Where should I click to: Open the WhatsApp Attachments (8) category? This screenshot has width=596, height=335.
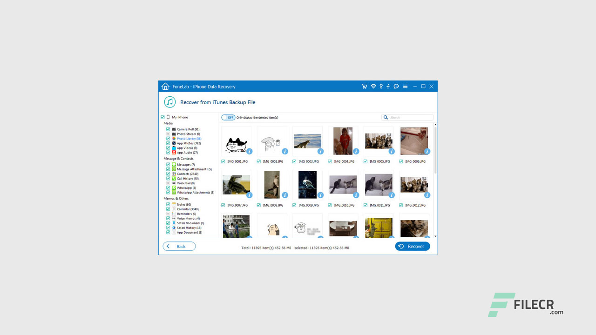[196, 193]
